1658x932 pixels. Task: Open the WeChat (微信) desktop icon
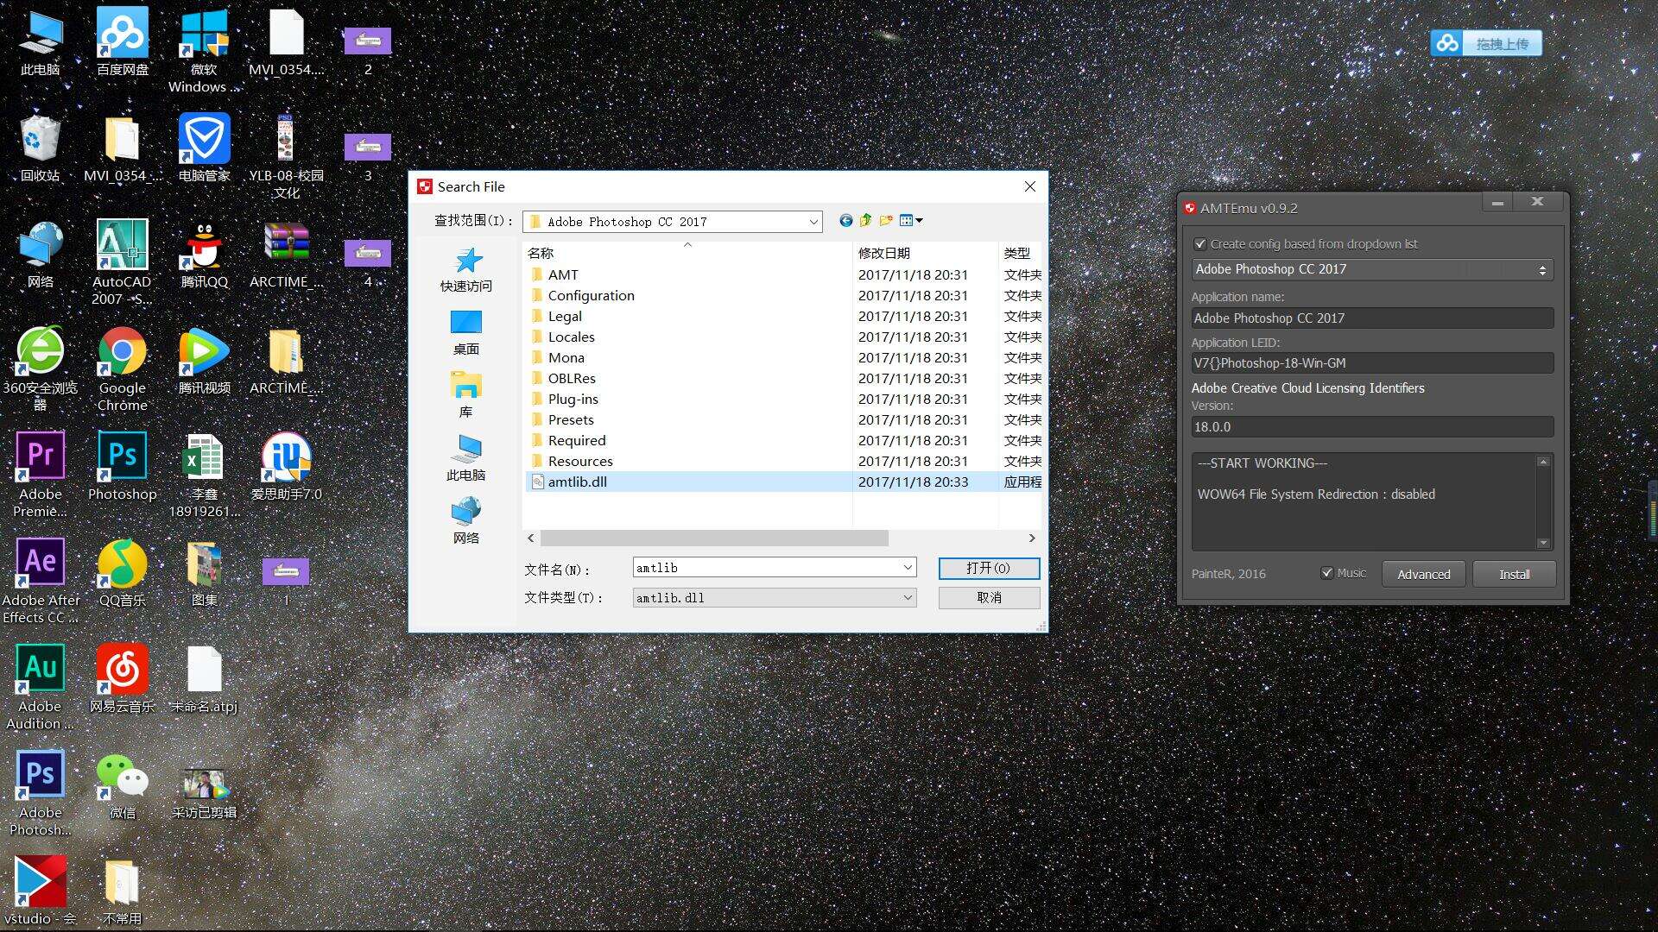[x=122, y=785]
